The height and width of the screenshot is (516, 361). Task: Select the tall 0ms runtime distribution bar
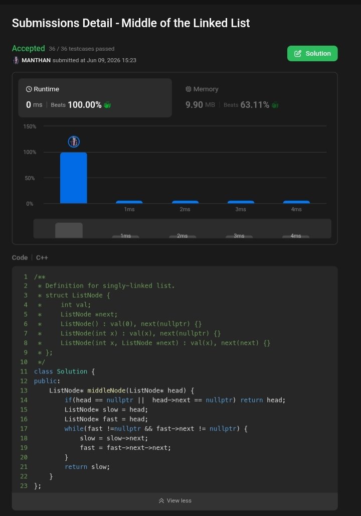point(74,178)
